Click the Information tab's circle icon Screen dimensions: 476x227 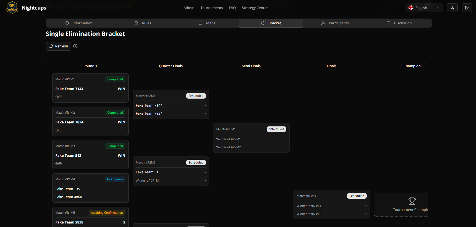pyautogui.click(x=67, y=23)
